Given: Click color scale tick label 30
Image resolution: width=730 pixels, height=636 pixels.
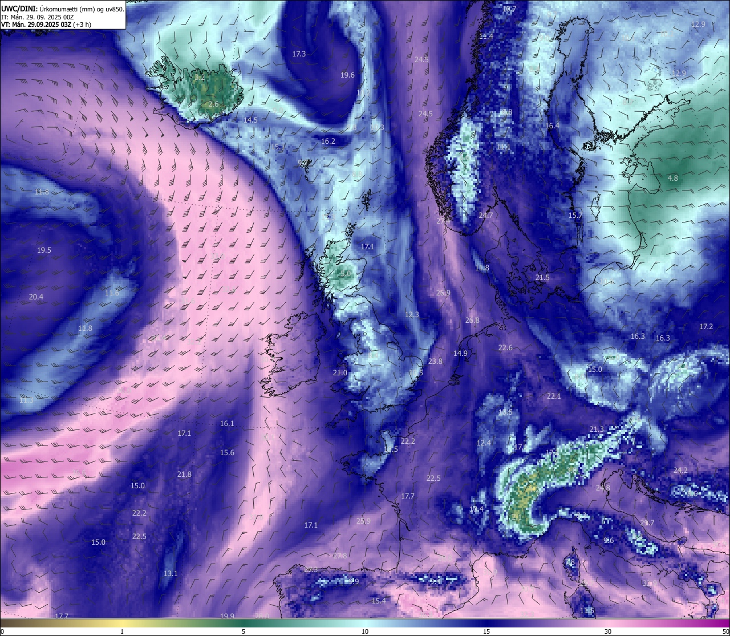Looking at the screenshot, I should click(608, 631).
